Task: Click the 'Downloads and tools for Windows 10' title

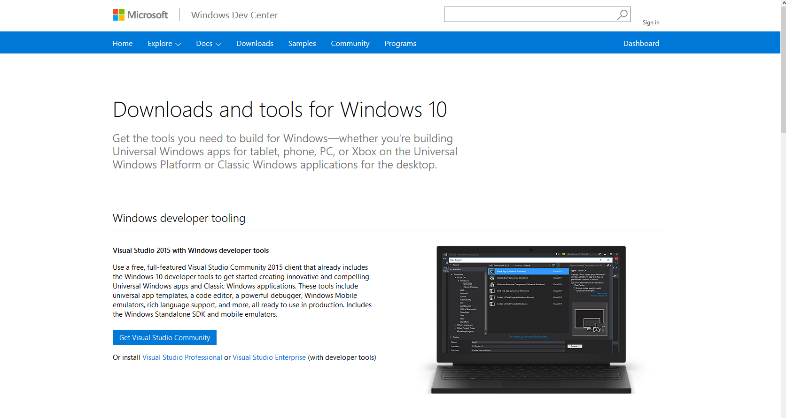Action: 280,110
